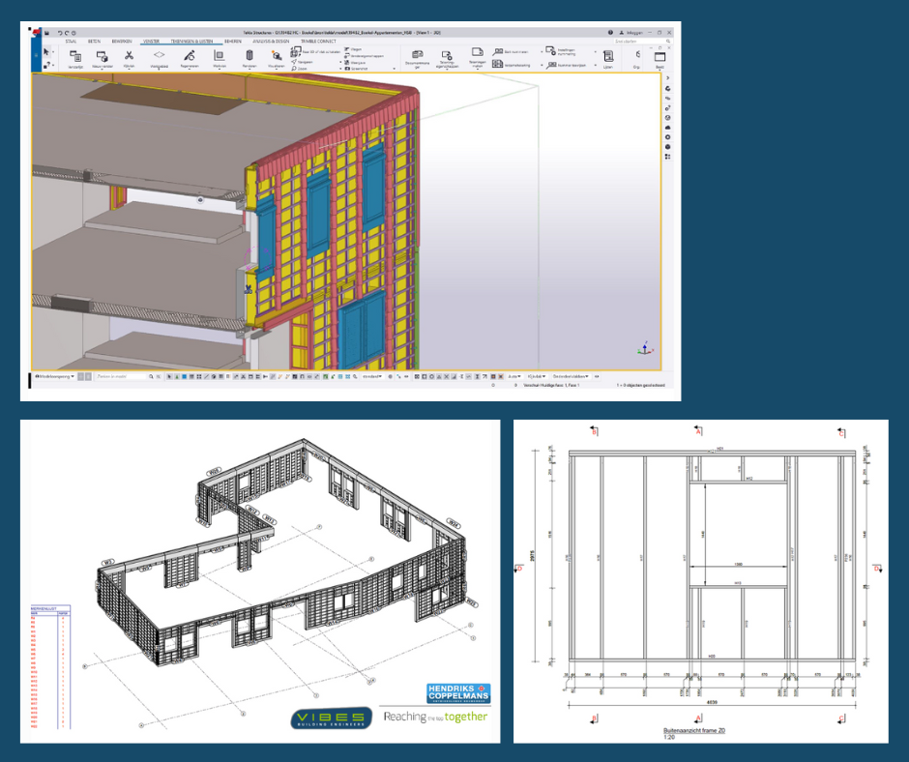Click the Regenereren redraw icon
The height and width of the screenshot is (762, 909).
[x=190, y=58]
